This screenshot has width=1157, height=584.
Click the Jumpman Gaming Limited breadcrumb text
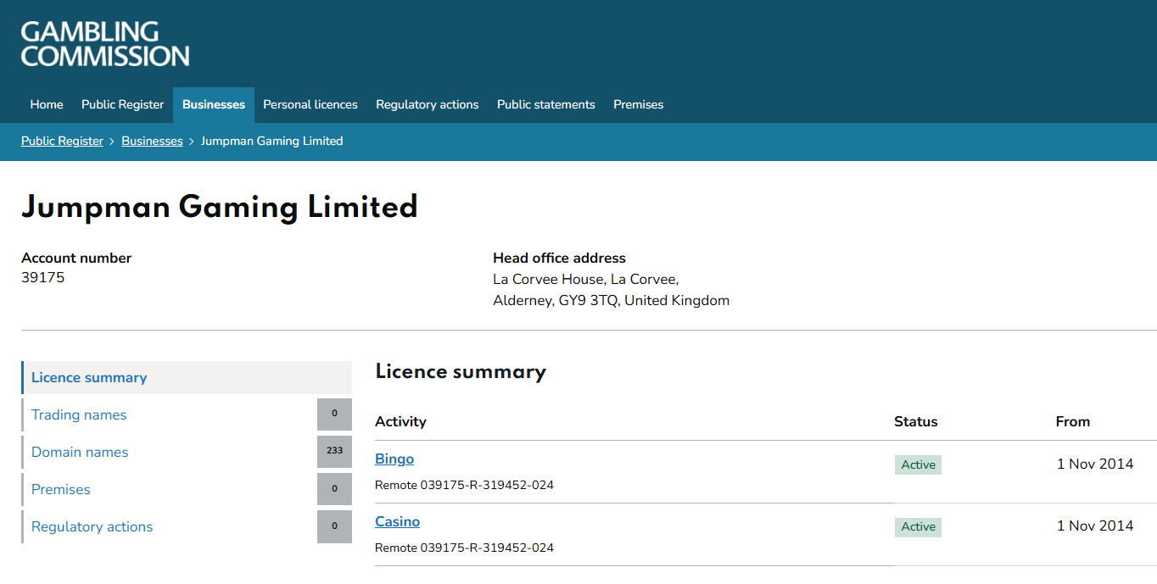(271, 142)
